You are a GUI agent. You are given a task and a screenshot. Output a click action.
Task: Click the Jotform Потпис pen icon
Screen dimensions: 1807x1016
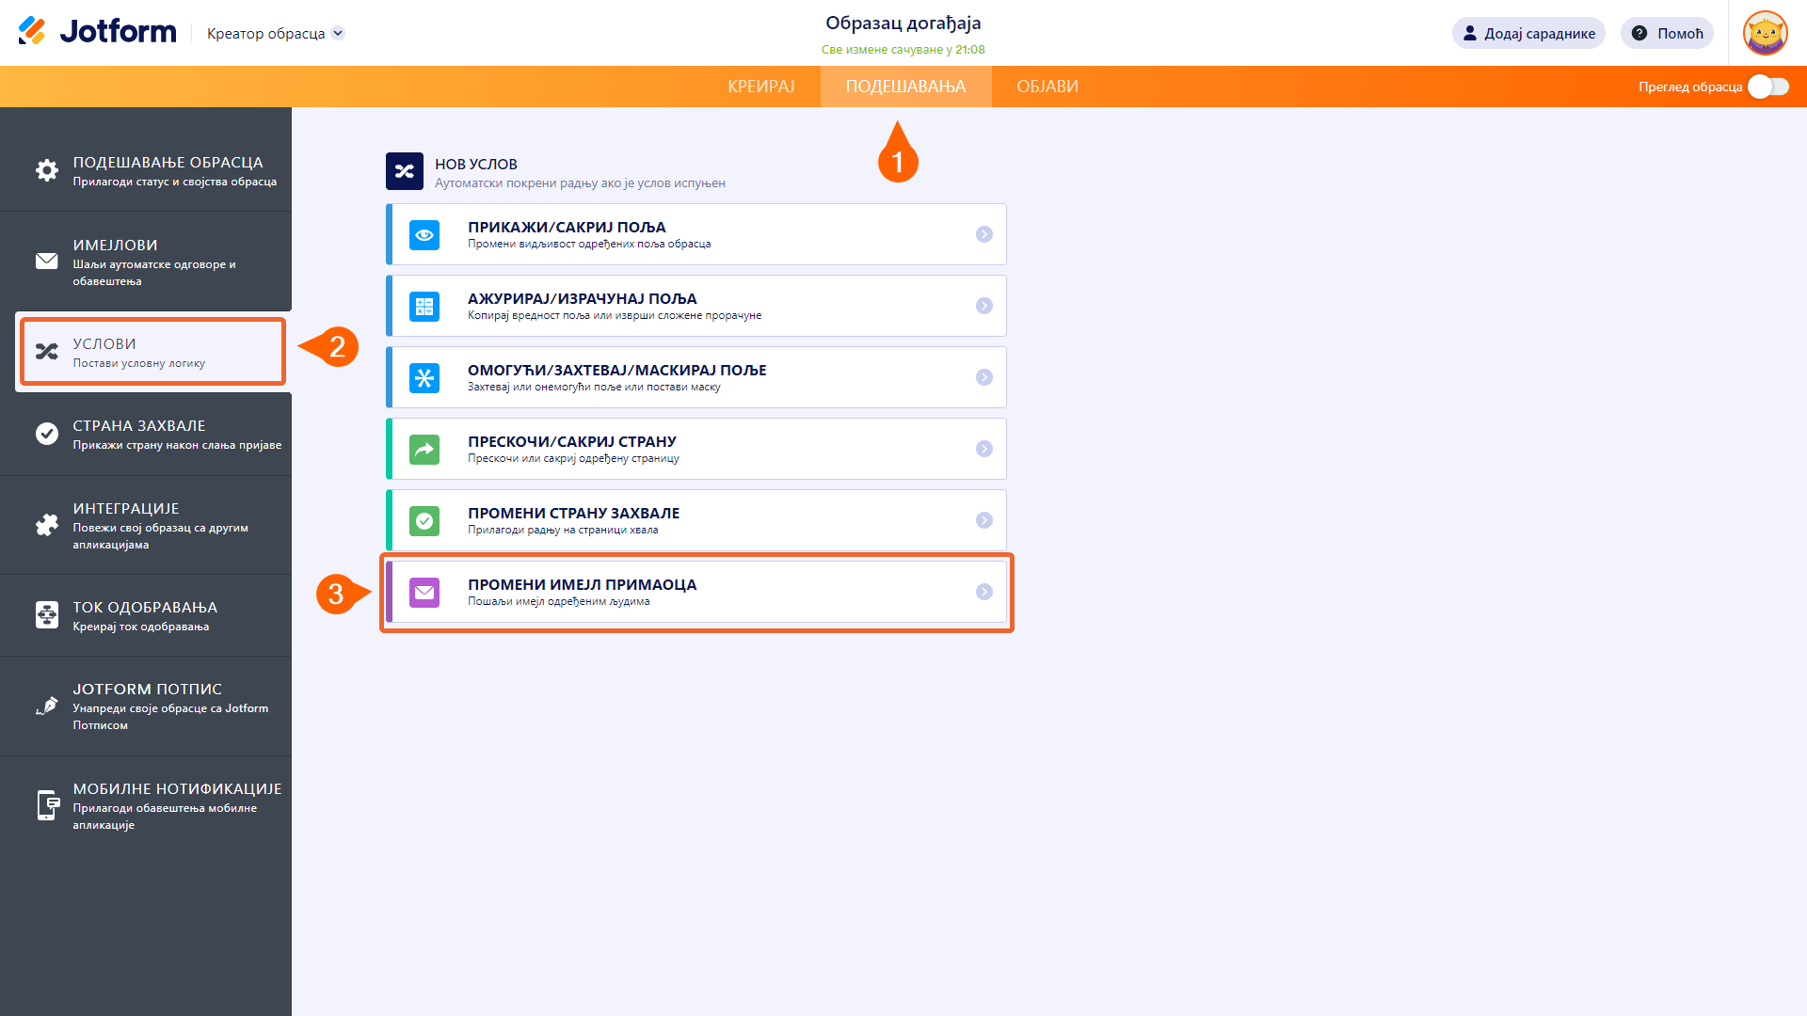(x=46, y=706)
